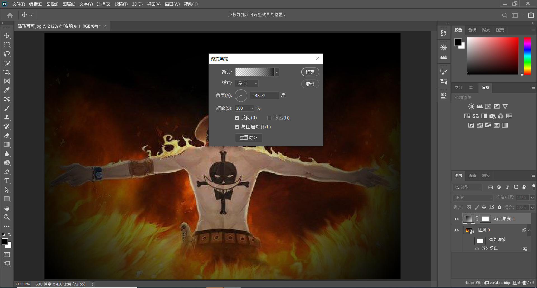
Task: Open the layer filter type (类型) dropdown
Action: [x=468, y=188]
